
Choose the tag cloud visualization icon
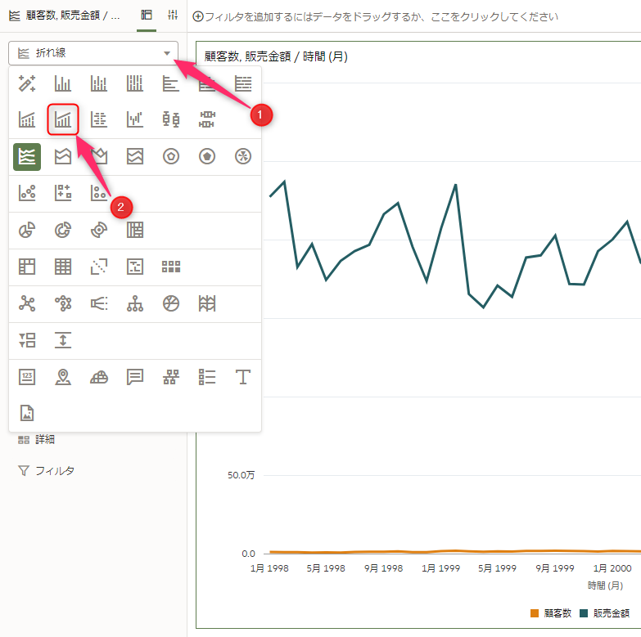click(x=99, y=377)
